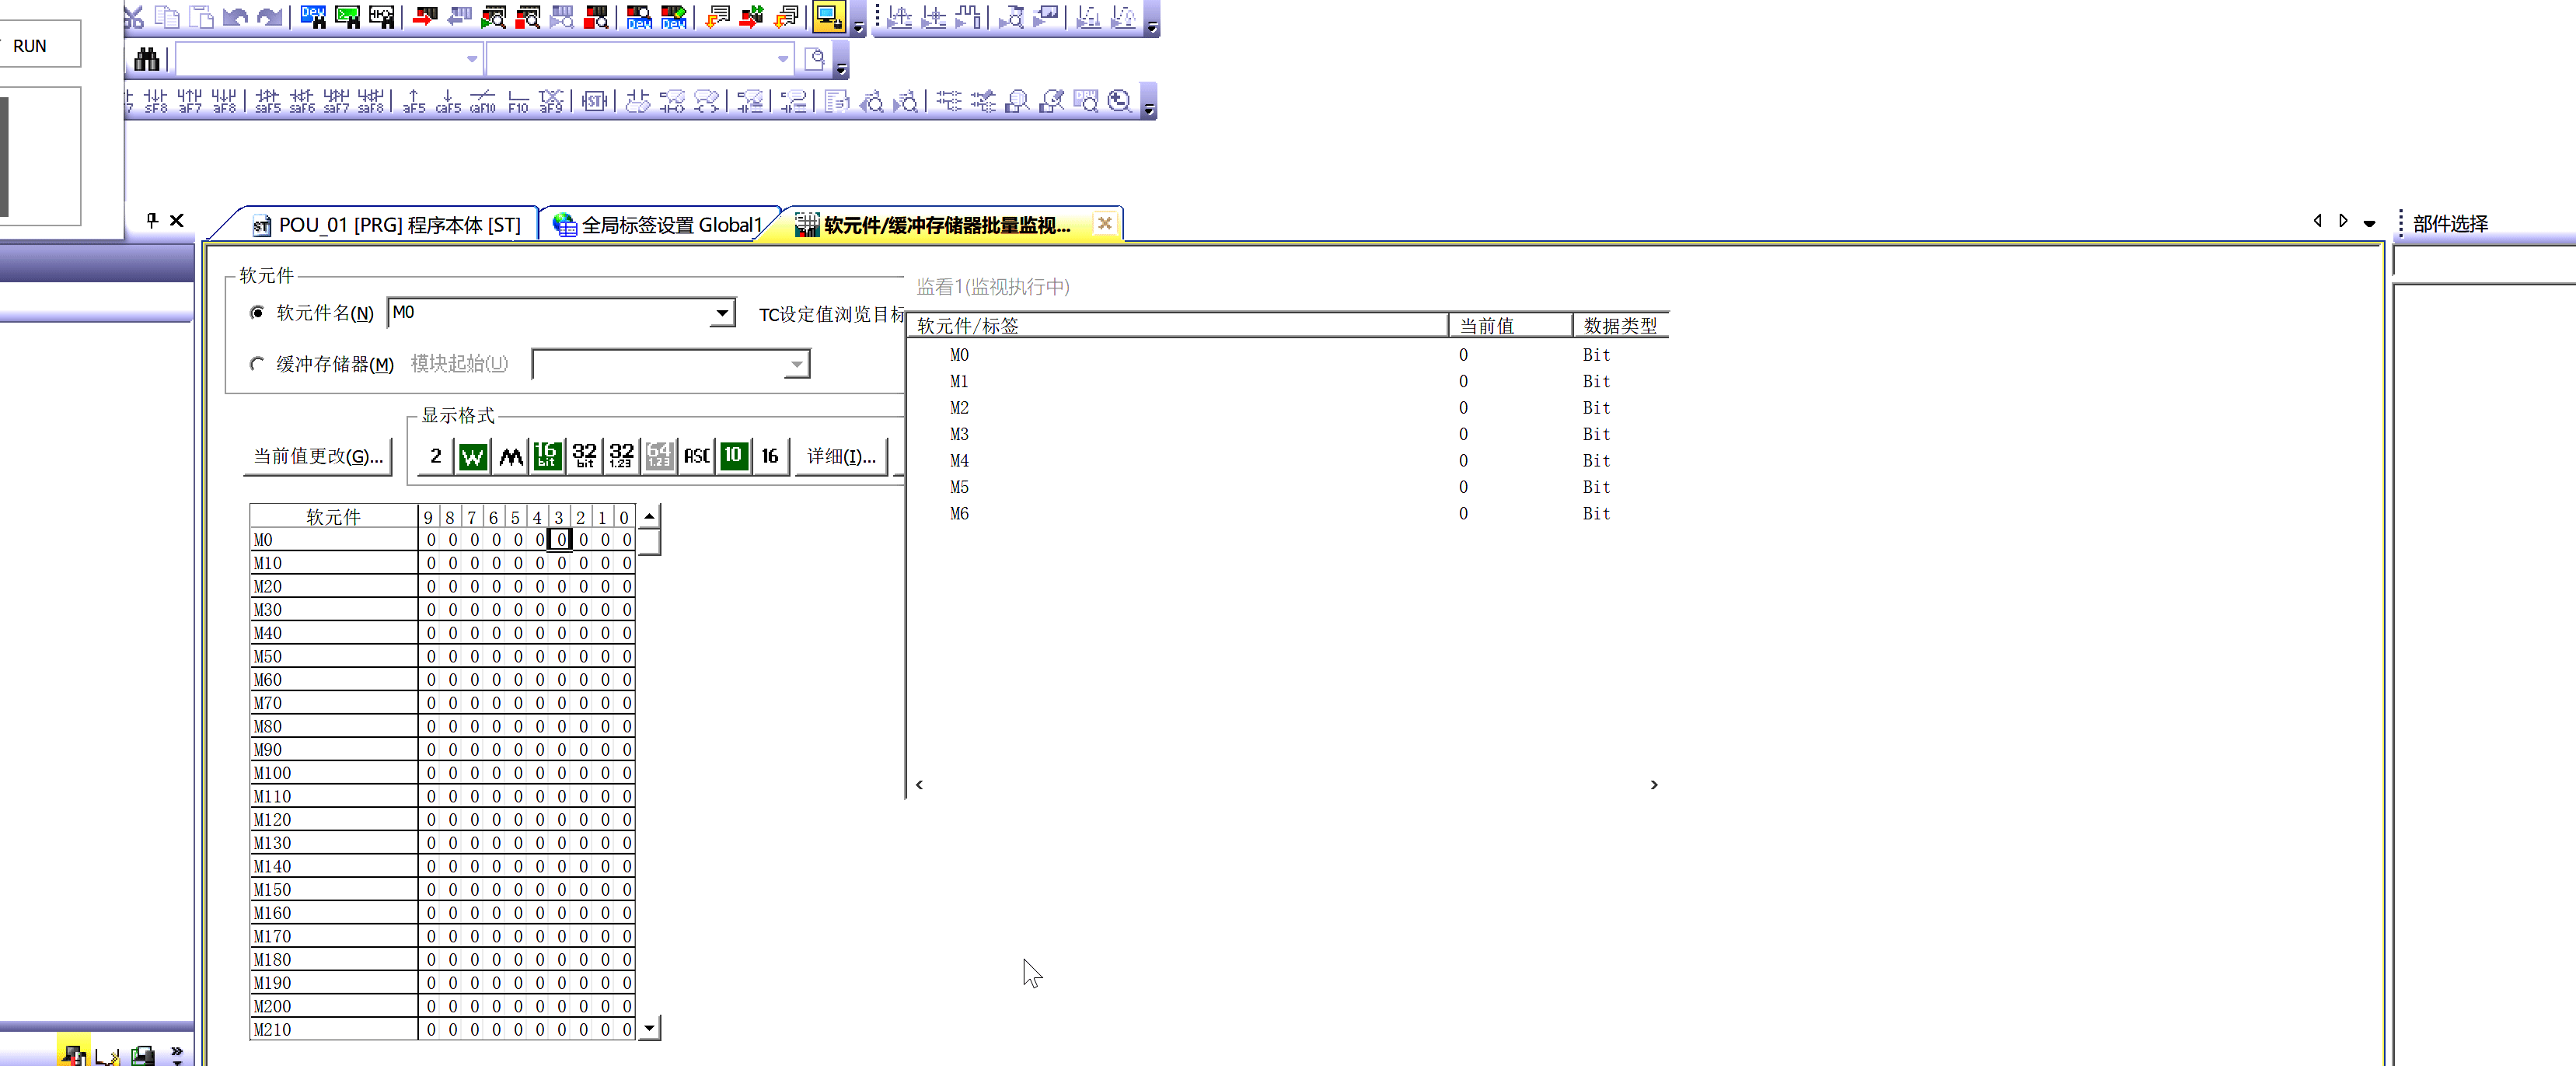Click the undo arrow in toolbar

click(x=235, y=17)
